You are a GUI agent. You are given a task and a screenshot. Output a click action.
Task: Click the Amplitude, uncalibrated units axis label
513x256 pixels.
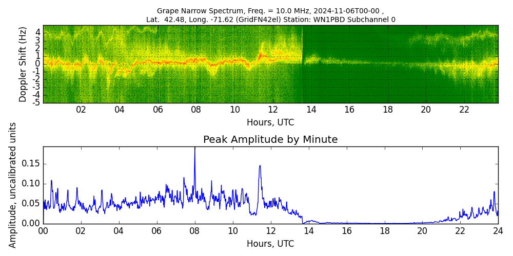[13, 185]
